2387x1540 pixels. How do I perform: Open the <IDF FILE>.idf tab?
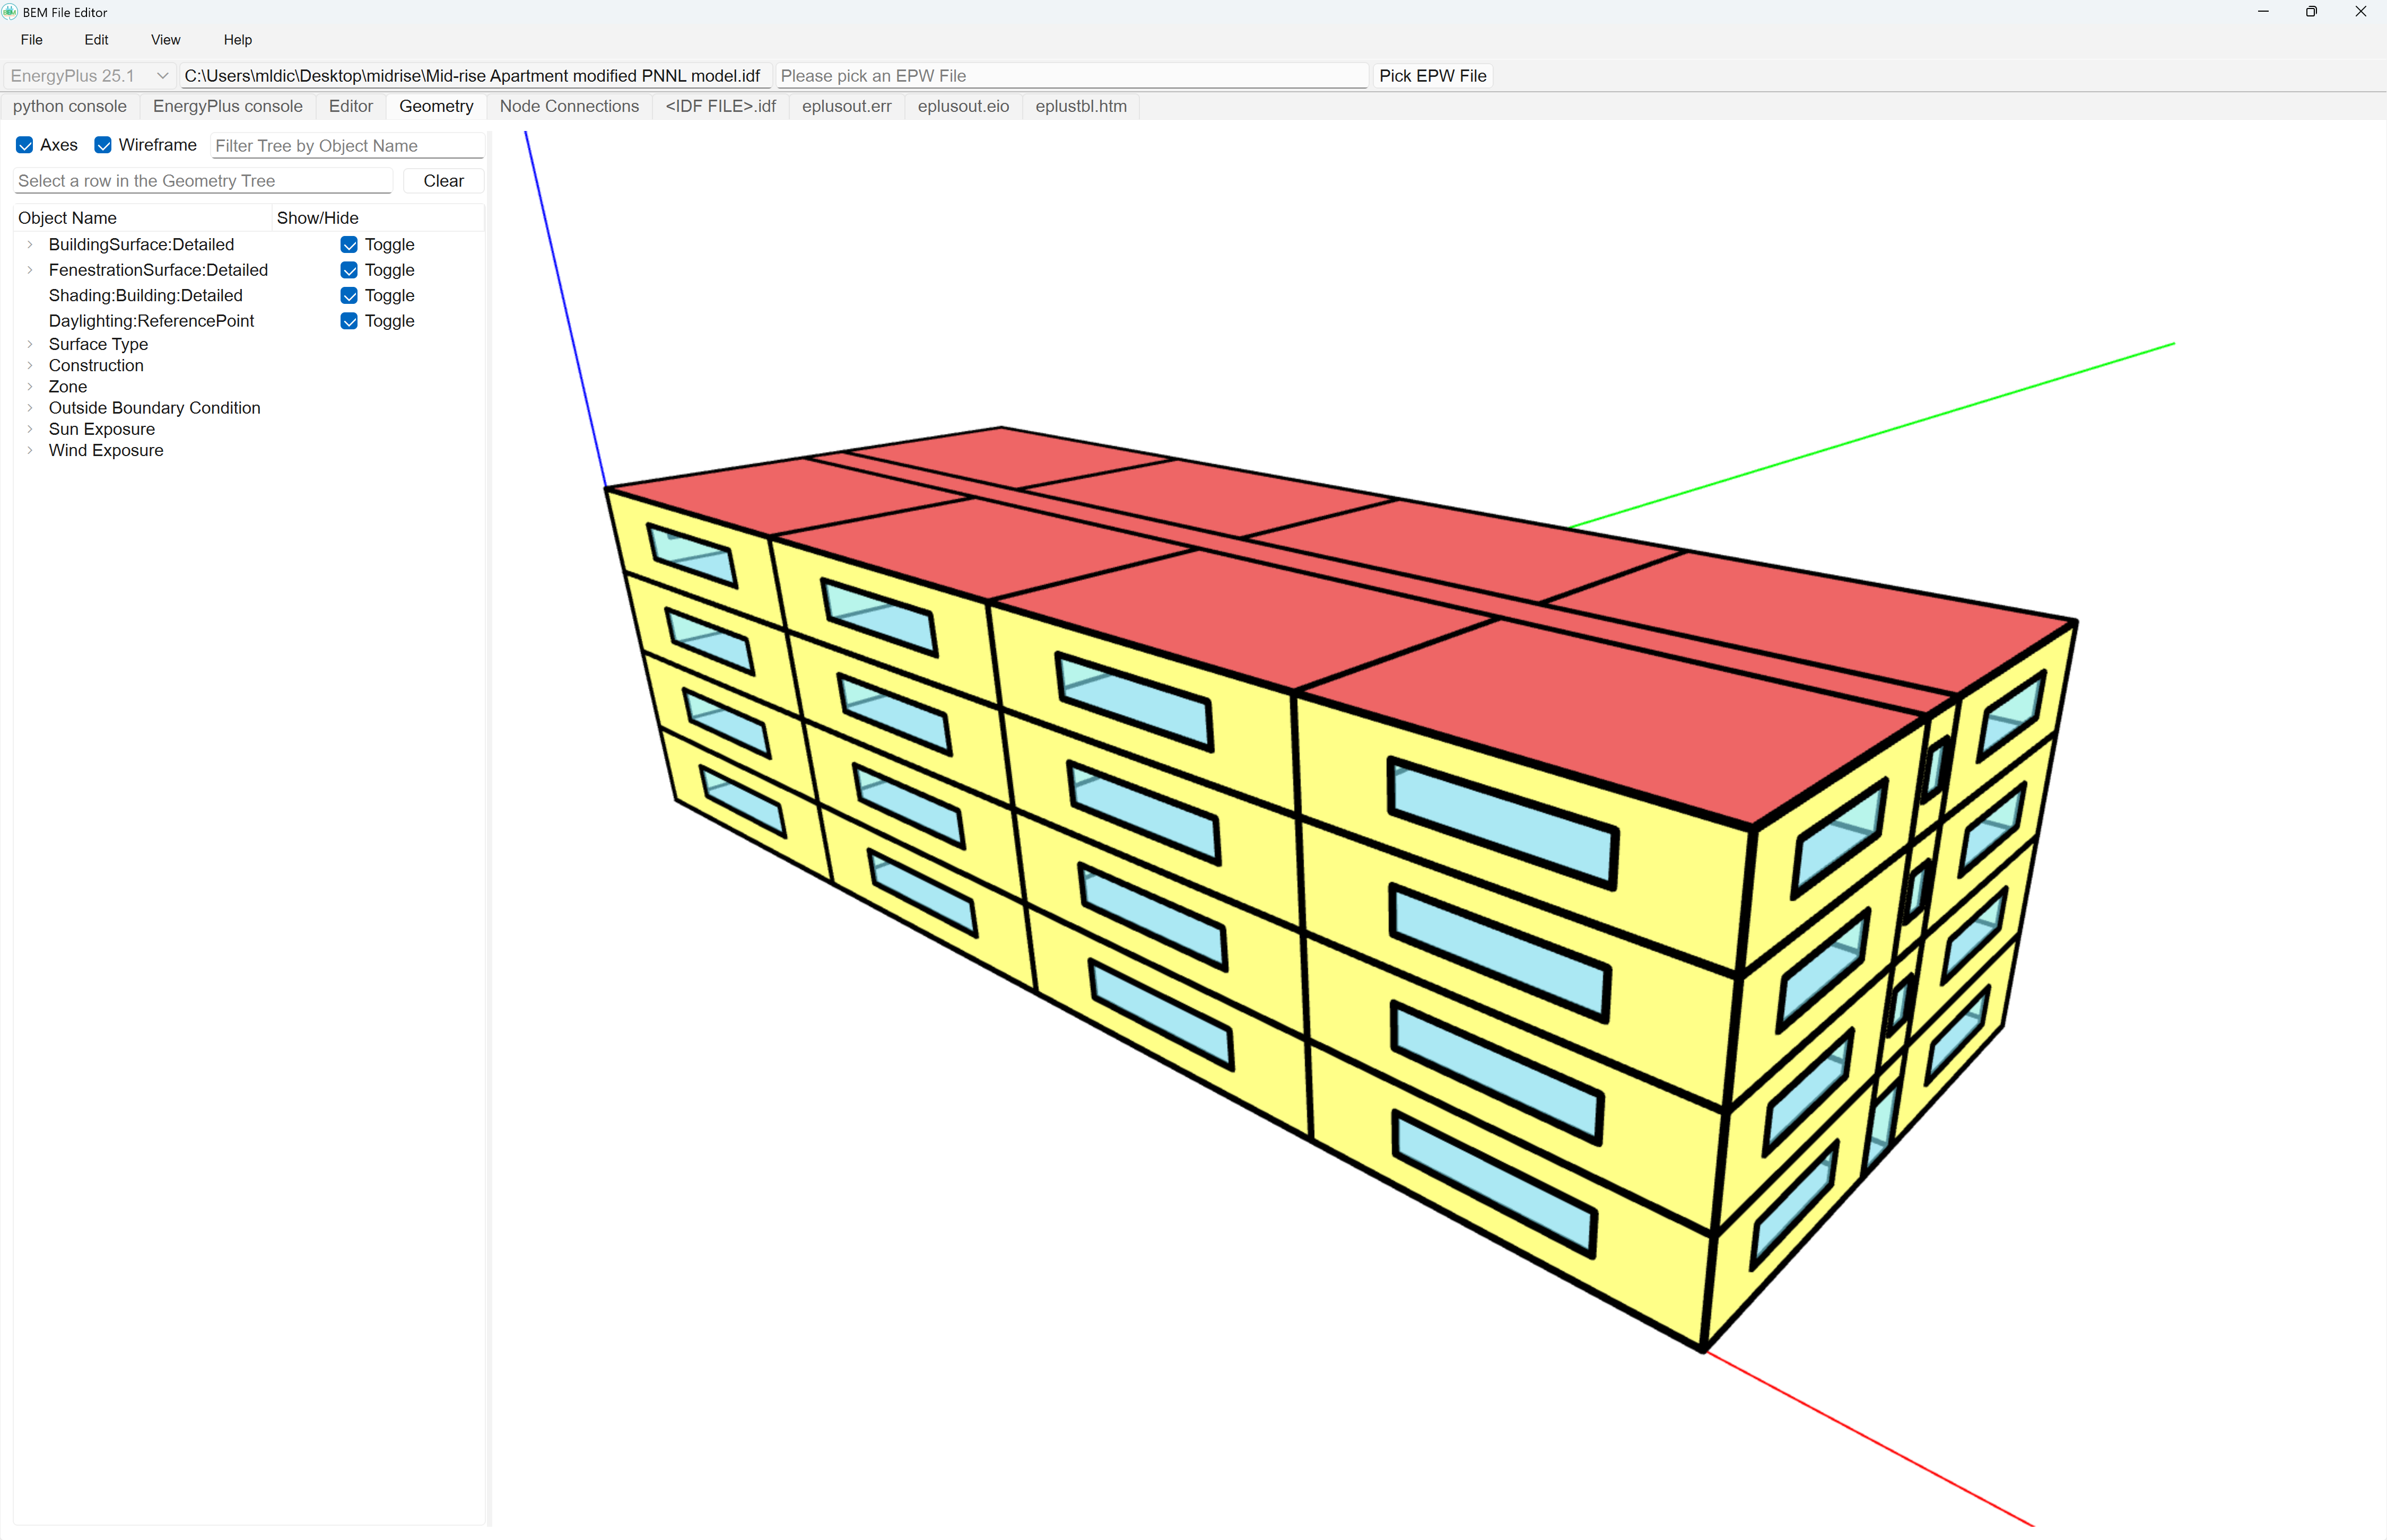pyautogui.click(x=721, y=106)
